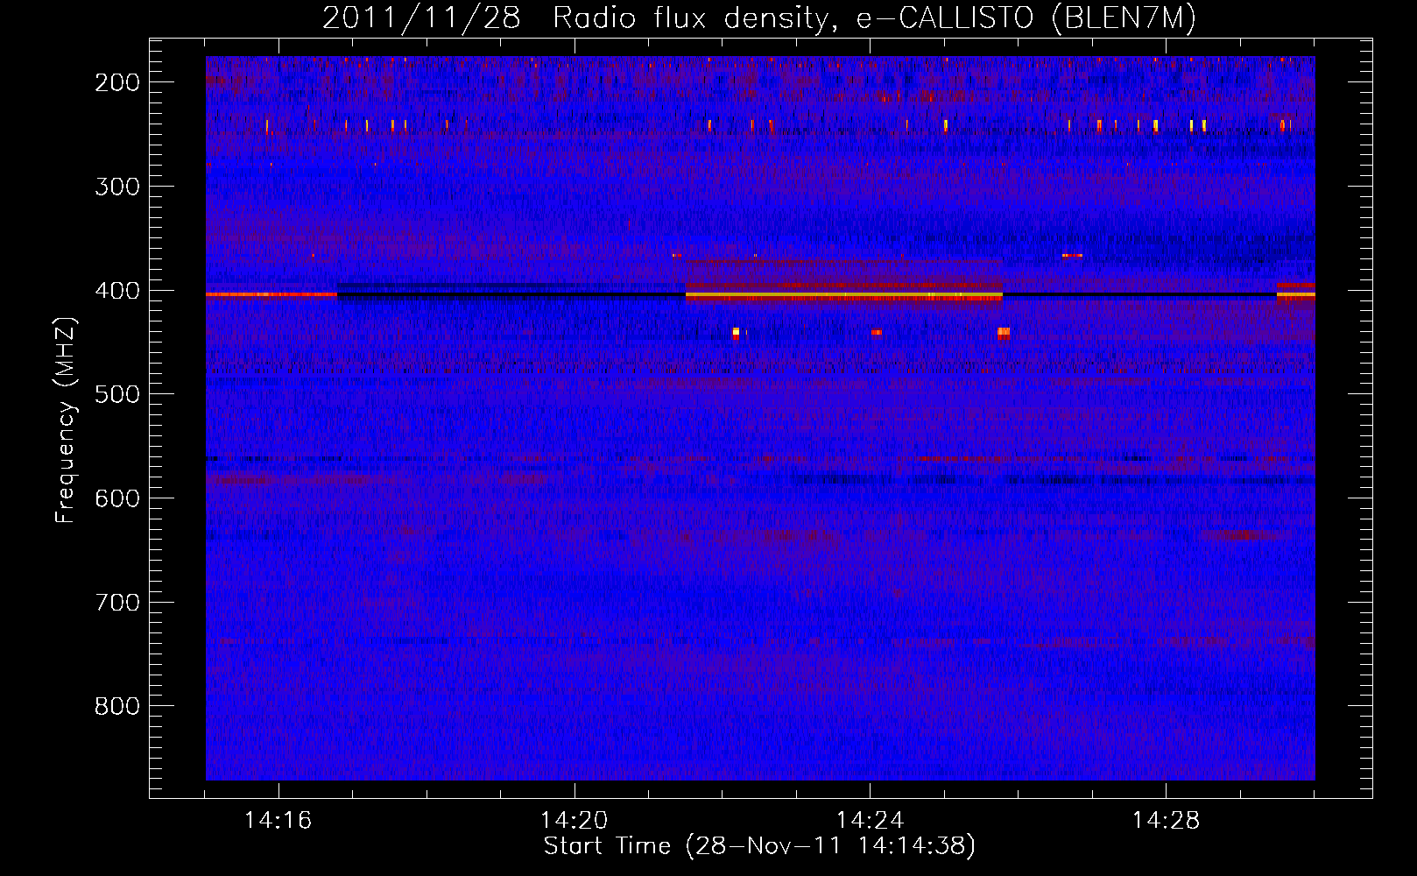Select the 400 frequency tick label
The image size is (1417, 876).
point(117,291)
